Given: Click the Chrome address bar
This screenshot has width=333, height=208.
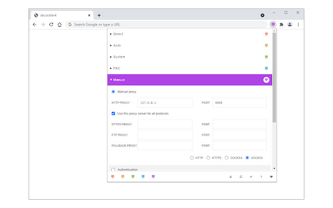Looking at the screenshot, I should pyautogui.click(x=166, y=24).
